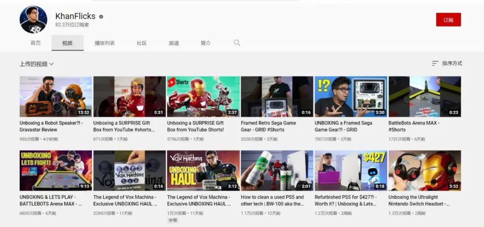Click title 'Unboxing a SURPRISE Gift Box from YouTube #shorts'
This screenshot has width=484, height=227.
[x=124, y=127]
